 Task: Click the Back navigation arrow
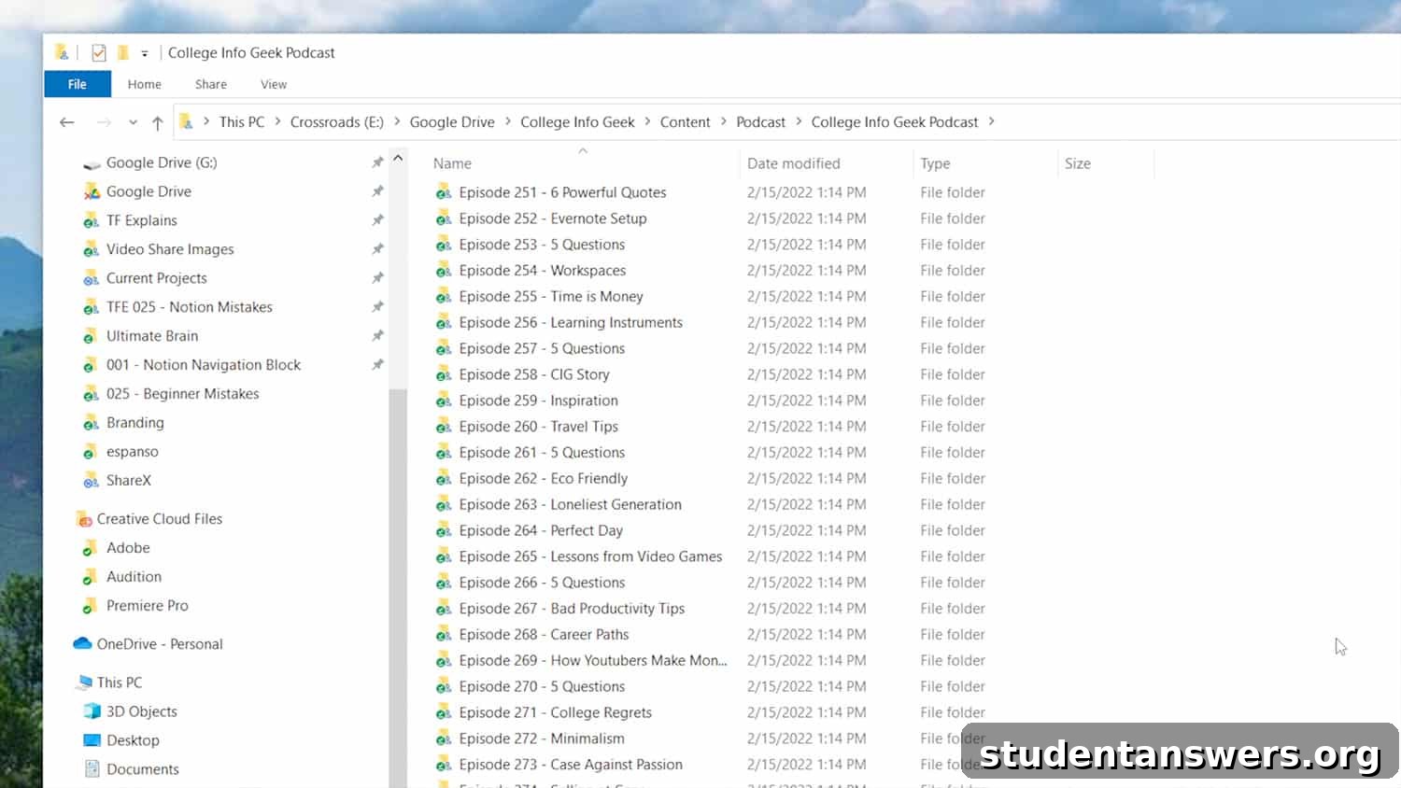(x=66, y=122)
